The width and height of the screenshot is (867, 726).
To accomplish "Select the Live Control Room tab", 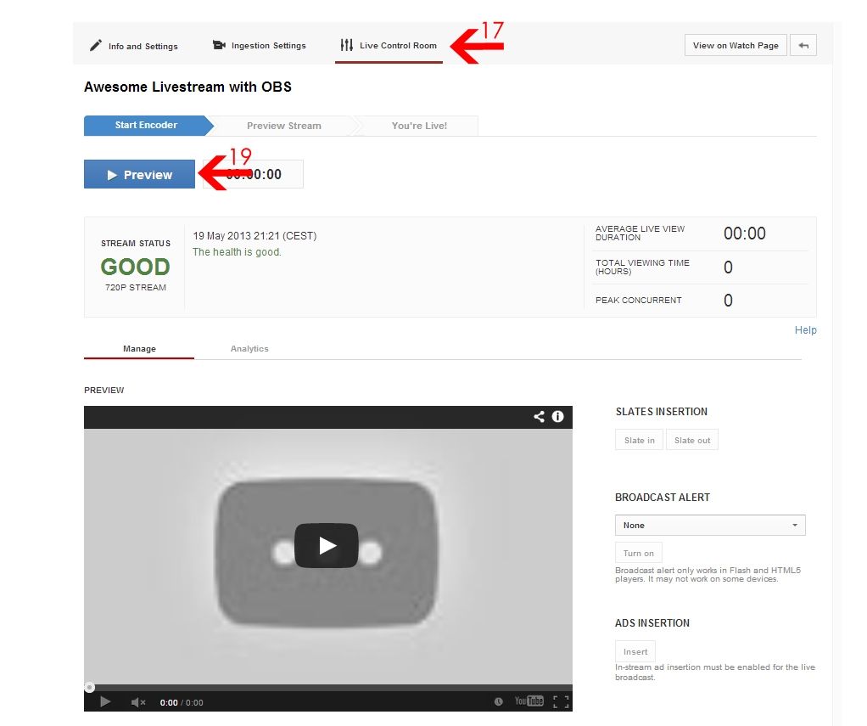I will point(389,45).
